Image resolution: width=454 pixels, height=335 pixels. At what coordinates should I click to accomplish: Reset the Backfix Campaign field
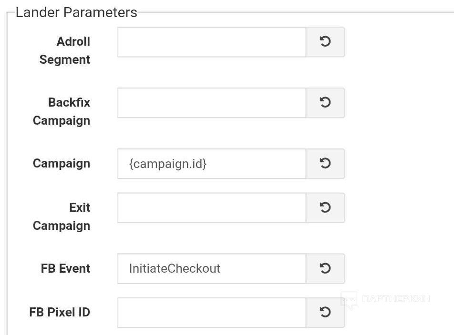point(325,103)
